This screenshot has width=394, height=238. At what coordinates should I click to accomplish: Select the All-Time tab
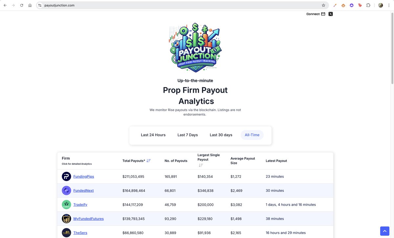(x=252, y=135)
